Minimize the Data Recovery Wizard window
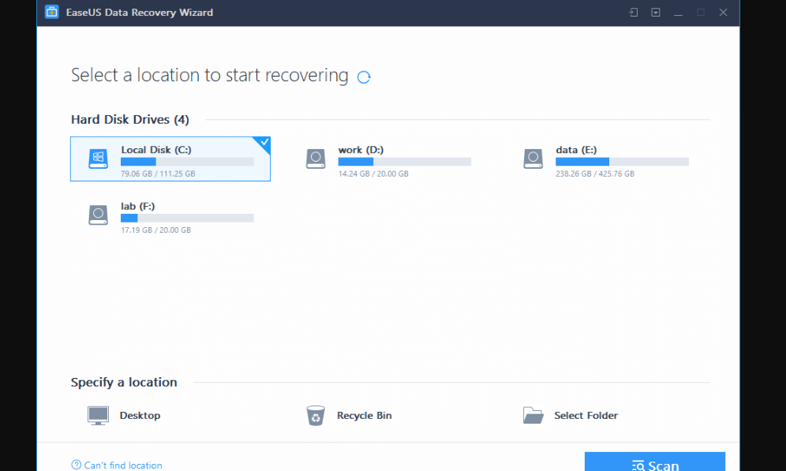 pos(678,13)
